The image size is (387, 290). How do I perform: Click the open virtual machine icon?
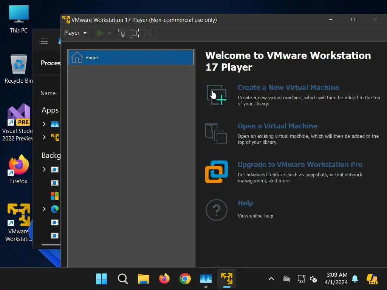(216, 133)
